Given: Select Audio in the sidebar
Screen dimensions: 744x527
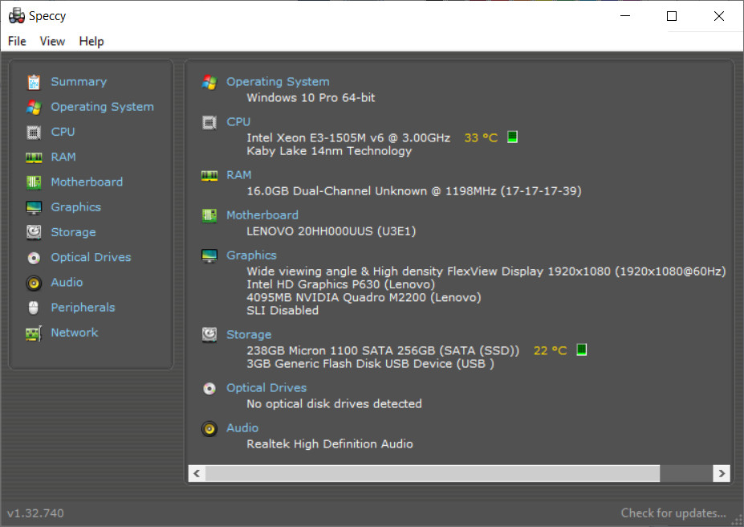Looking at the screenshot, I should [67, 283].
